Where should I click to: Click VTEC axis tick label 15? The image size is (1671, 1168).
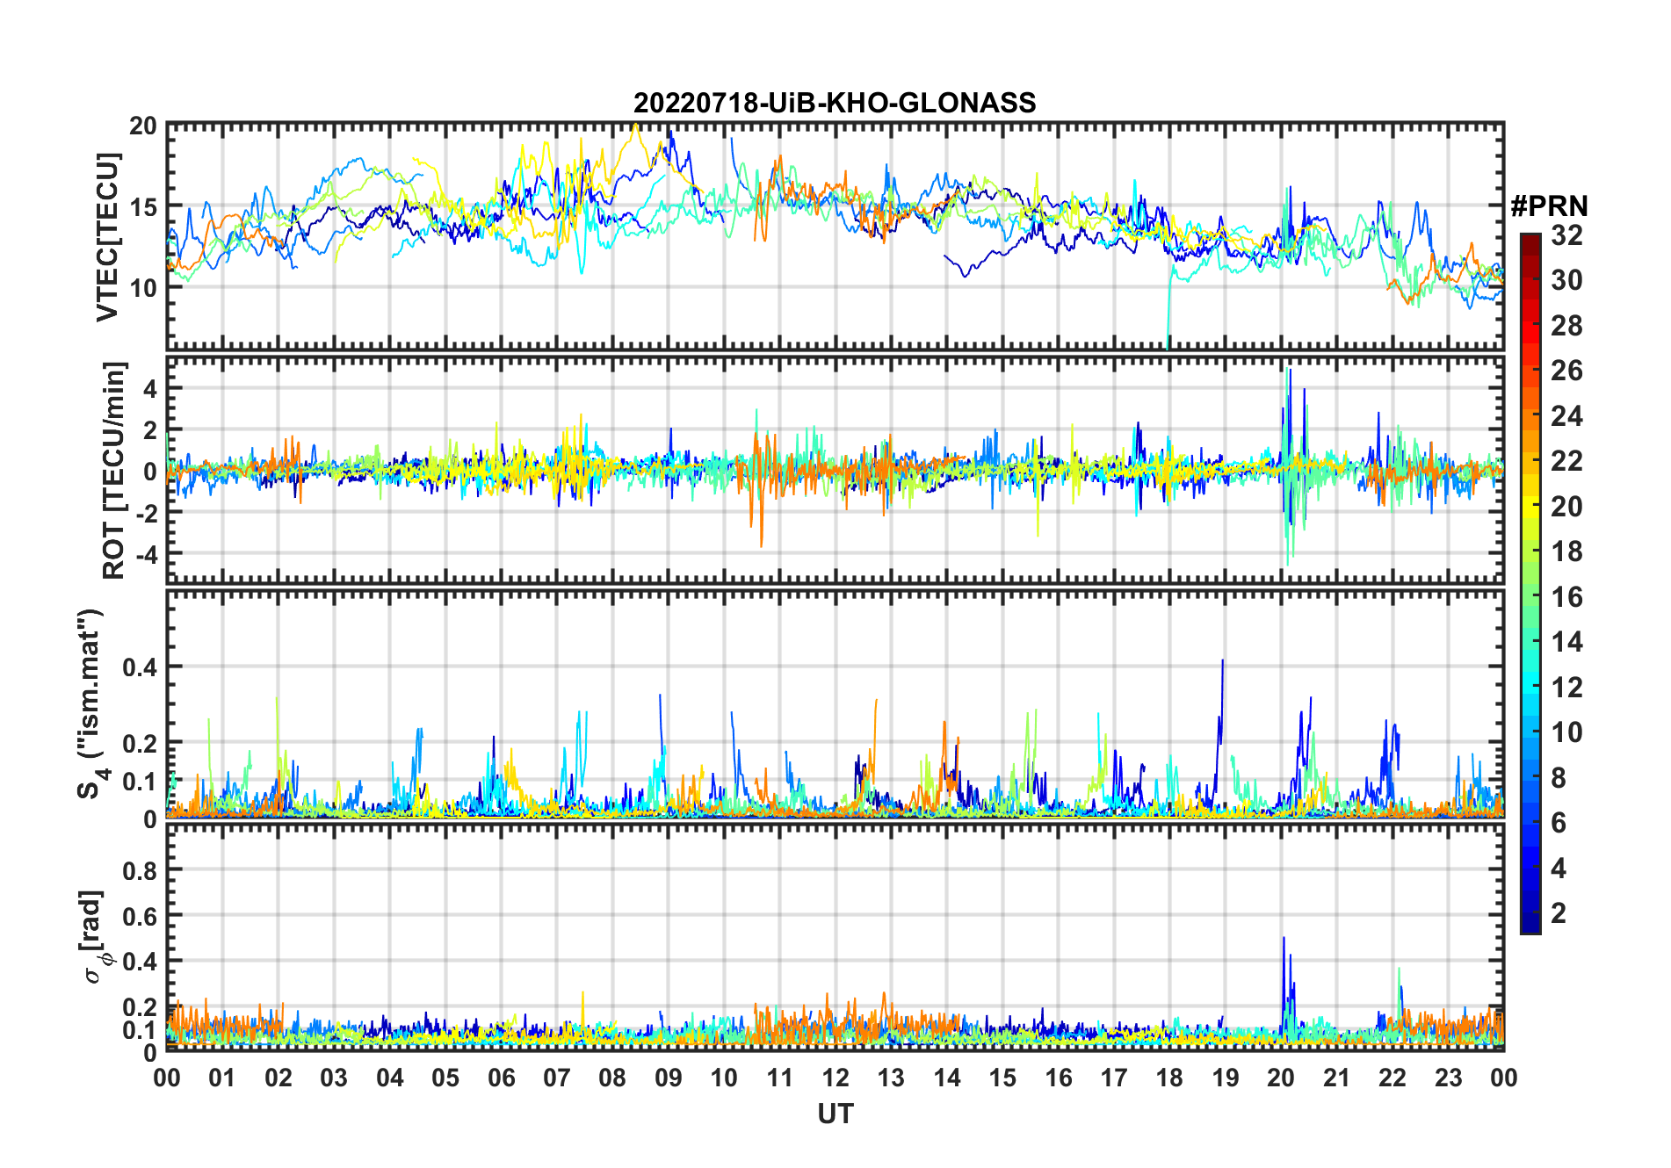click(143, 207)
